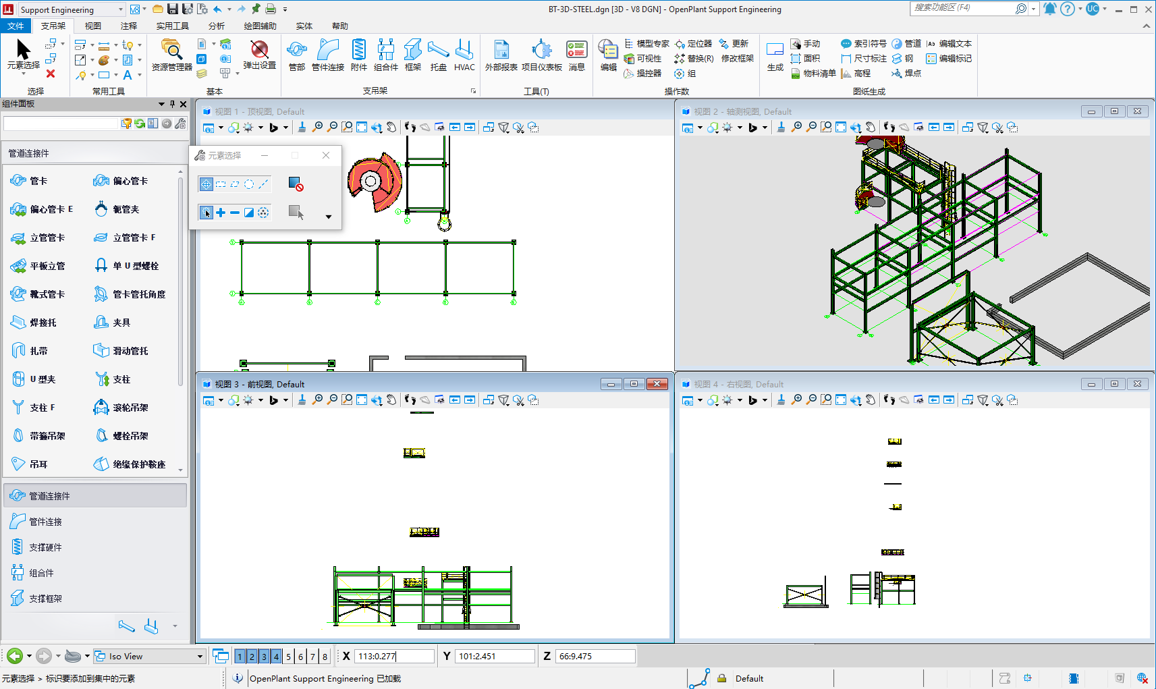Image resolution: width=1156 pixels, height=689 pixels.
Task: Expand the 支吊架 group dialog launcher
Action: point(473,91)
